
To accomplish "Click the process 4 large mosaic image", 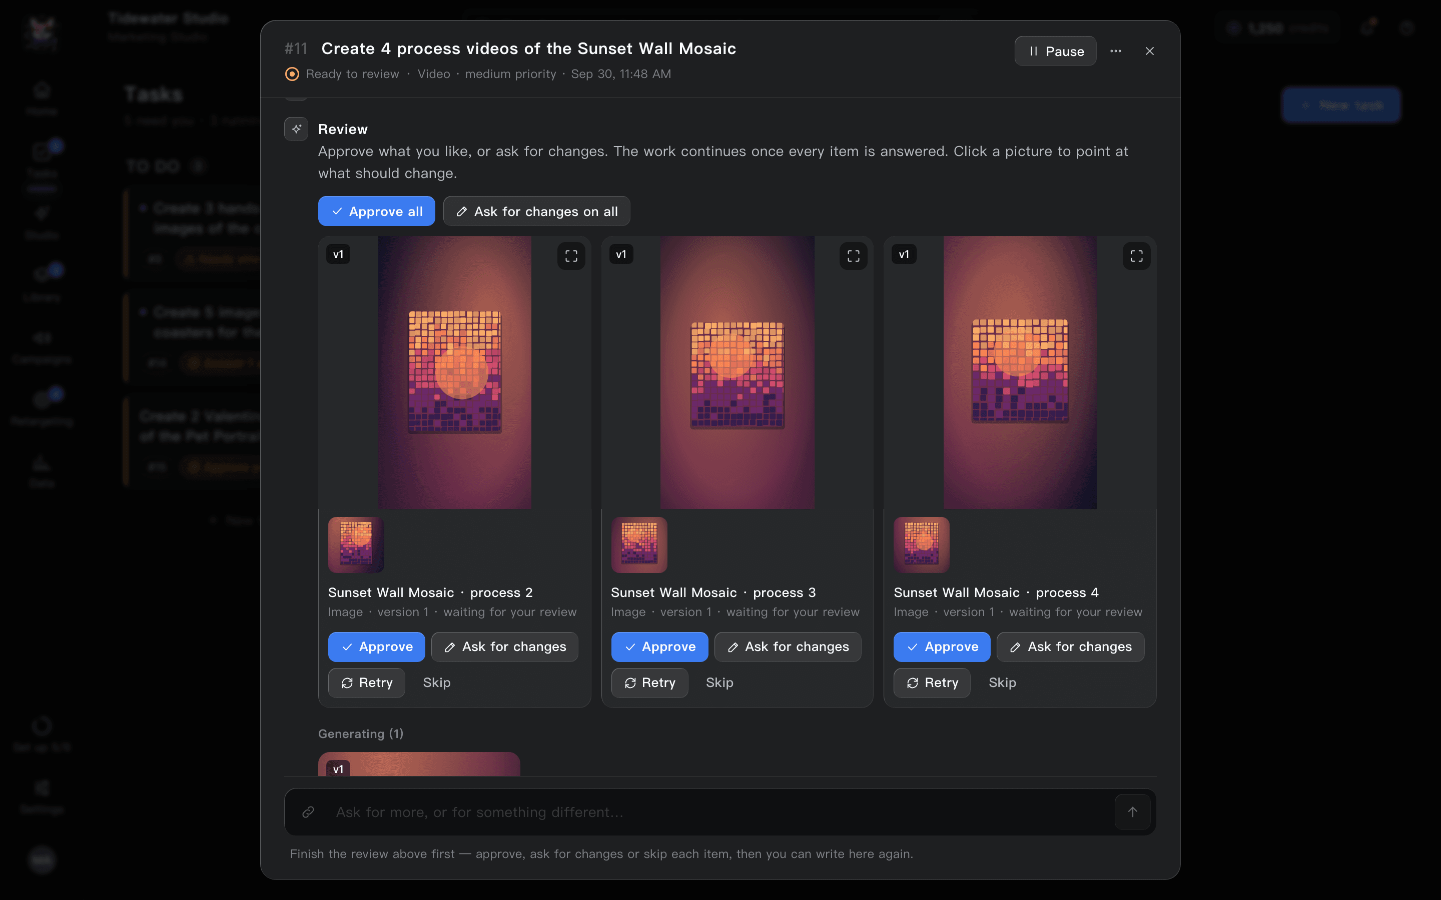I will 1020,372.
